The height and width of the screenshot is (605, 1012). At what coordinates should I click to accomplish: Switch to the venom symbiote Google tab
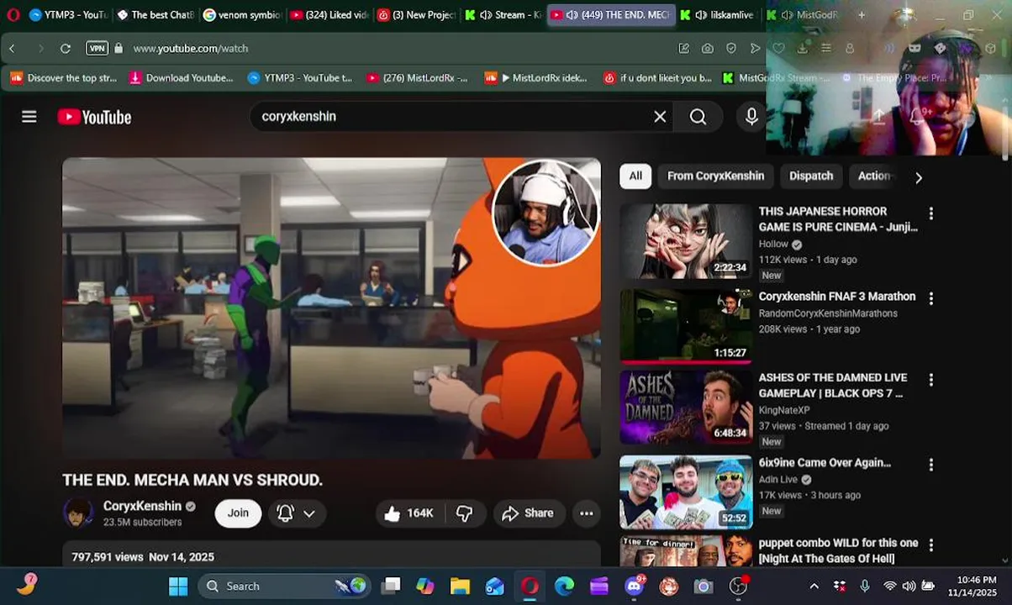(x=242, y=14)
